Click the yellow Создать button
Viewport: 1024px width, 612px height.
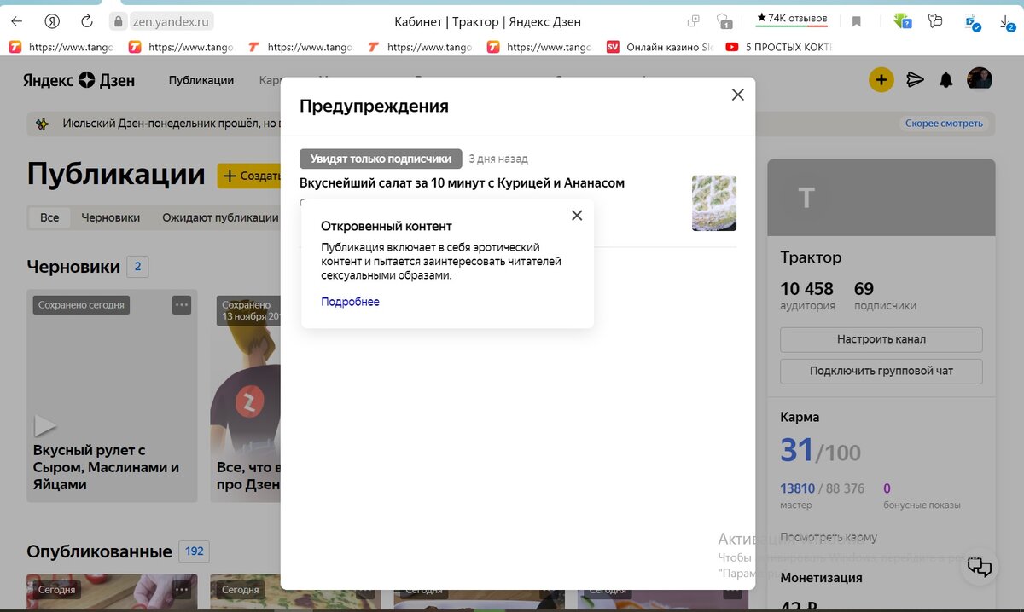[249, 176]
